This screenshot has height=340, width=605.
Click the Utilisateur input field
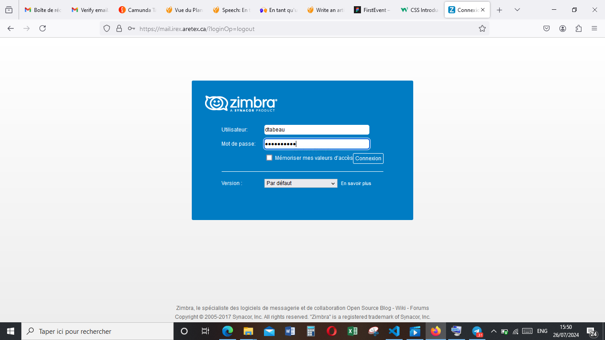[x=317, y=130]
